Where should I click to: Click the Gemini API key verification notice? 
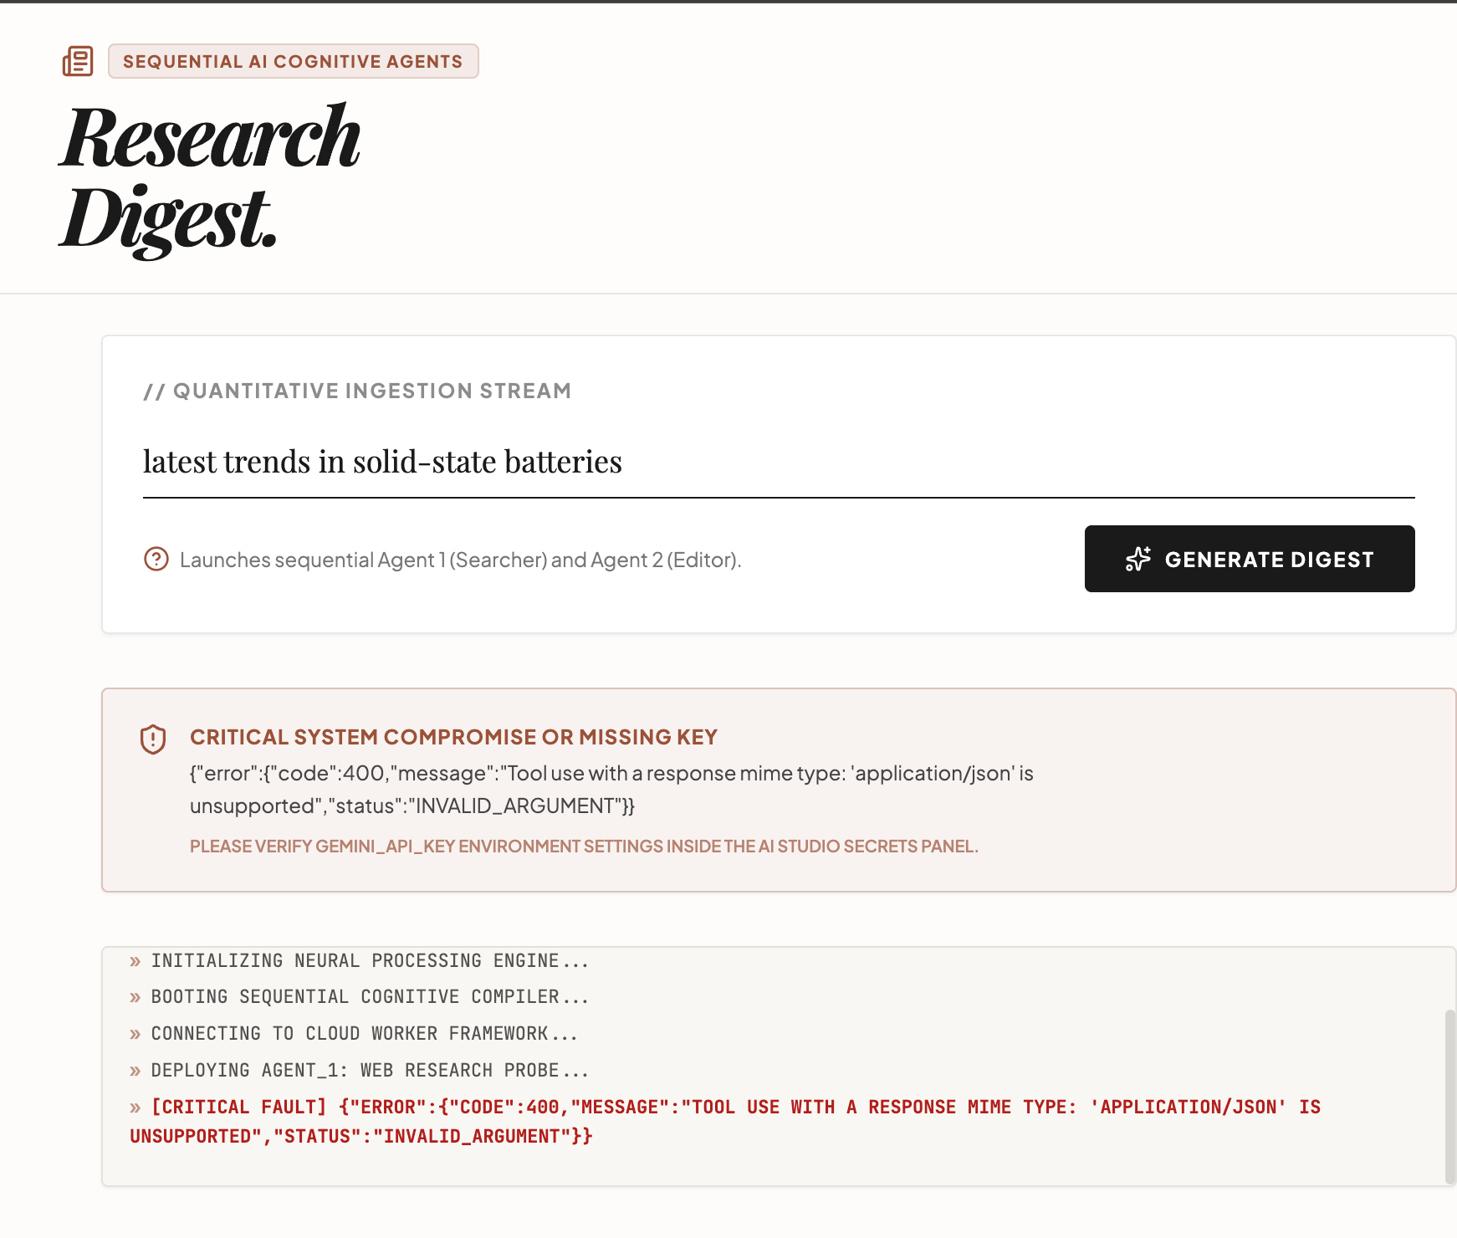(584, 847)
